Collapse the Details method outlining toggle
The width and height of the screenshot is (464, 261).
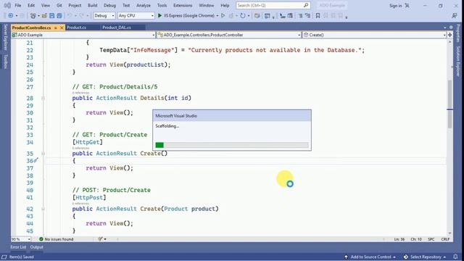pos(43,98)
